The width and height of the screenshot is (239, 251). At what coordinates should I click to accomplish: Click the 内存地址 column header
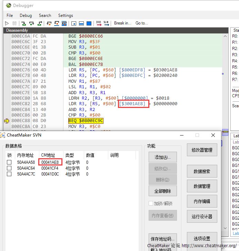pos(26,155)
